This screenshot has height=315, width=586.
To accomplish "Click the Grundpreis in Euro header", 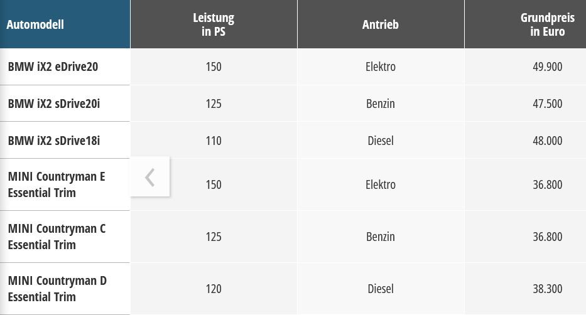I will click(543, 24).
